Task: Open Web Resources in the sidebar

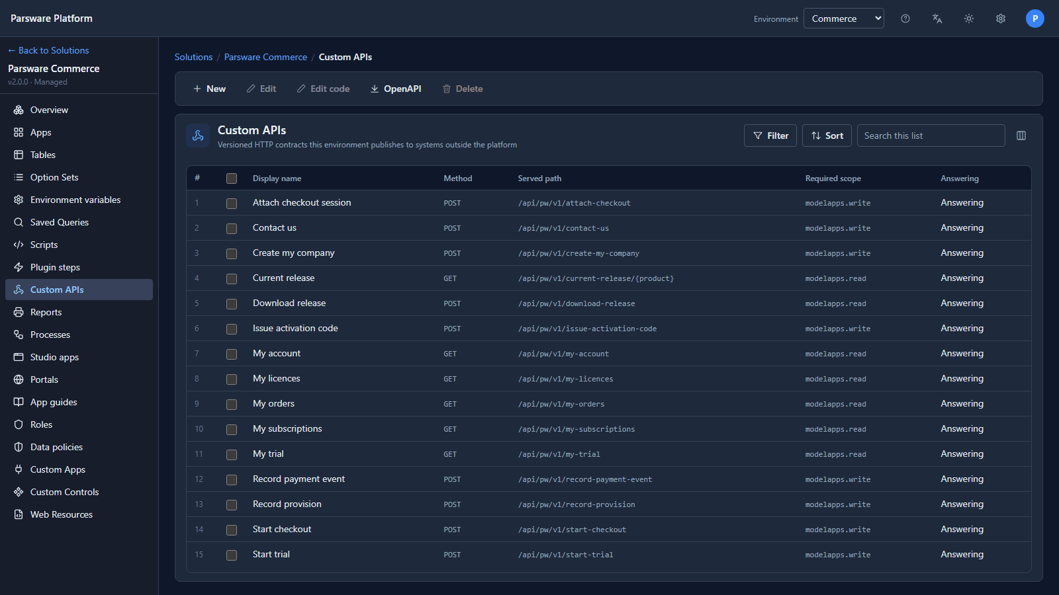Action: tap(79, 514)
